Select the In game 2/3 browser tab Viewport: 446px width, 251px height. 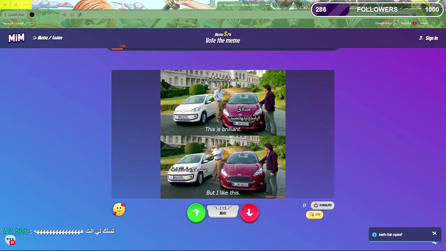(244, 5)
